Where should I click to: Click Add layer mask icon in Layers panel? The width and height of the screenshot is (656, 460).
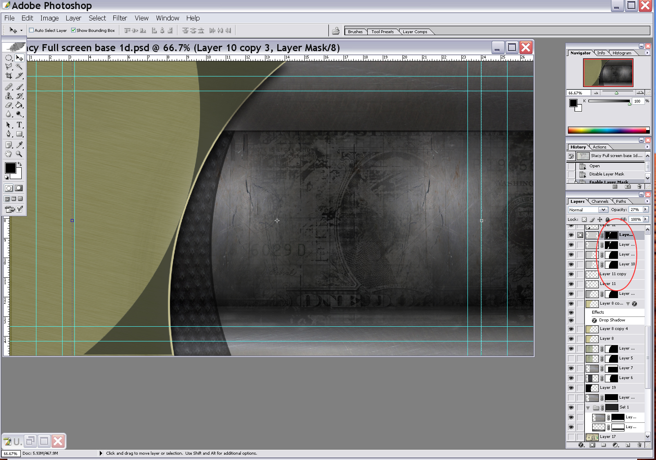592,445
